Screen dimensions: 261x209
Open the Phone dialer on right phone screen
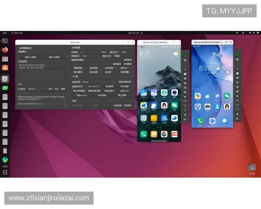200,121
